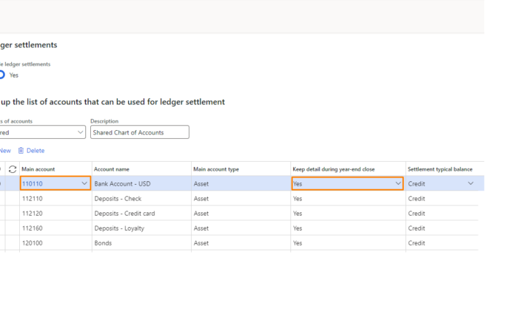This screenshot has height=326, width=518.
Task: Click Asset in Deposits - Credit card row
Action: point(201,213)
